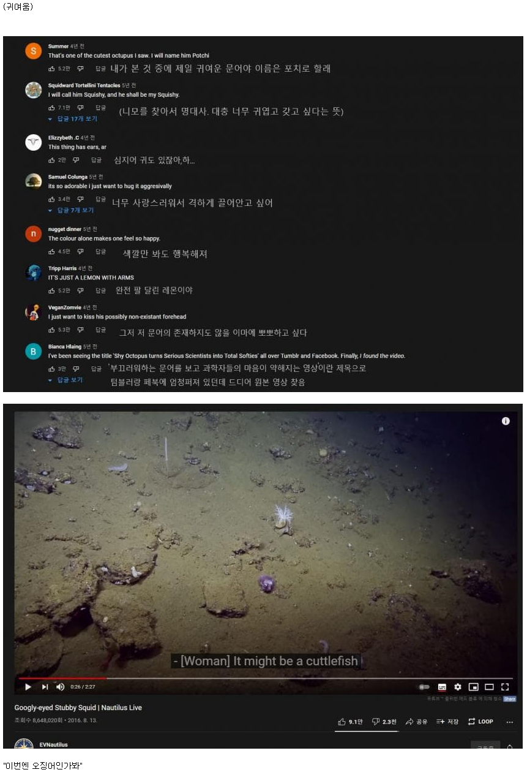This screenshot has width=527, height=775.
Task: Open the player settings gear
Action: pos(458,687)
